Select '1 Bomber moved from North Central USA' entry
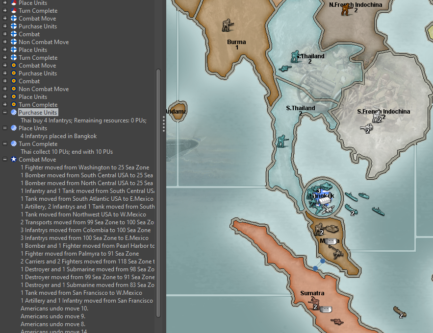Viewport: 433px width, 333px height. click(87, 183)
